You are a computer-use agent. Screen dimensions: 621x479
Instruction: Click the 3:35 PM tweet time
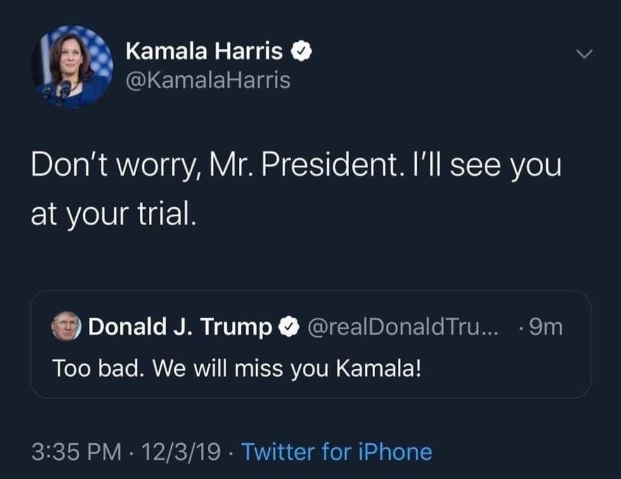(x=76, y=452)
